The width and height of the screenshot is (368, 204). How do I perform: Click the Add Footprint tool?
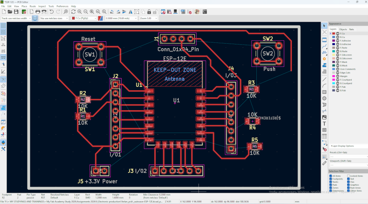(324, 40)
